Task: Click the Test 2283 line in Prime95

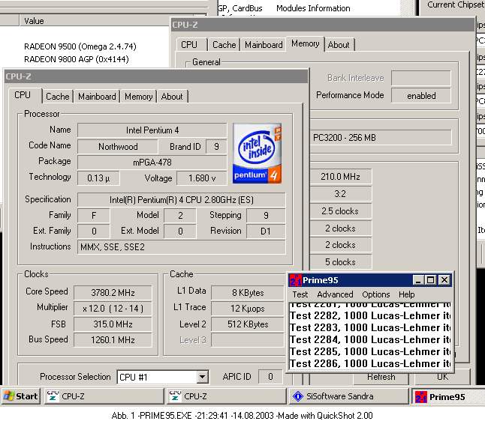Action: [x=370, y=327]
